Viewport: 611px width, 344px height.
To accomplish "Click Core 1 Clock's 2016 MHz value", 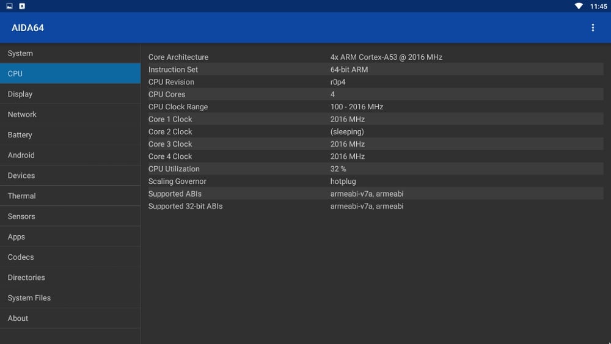I will coord(348,119).
